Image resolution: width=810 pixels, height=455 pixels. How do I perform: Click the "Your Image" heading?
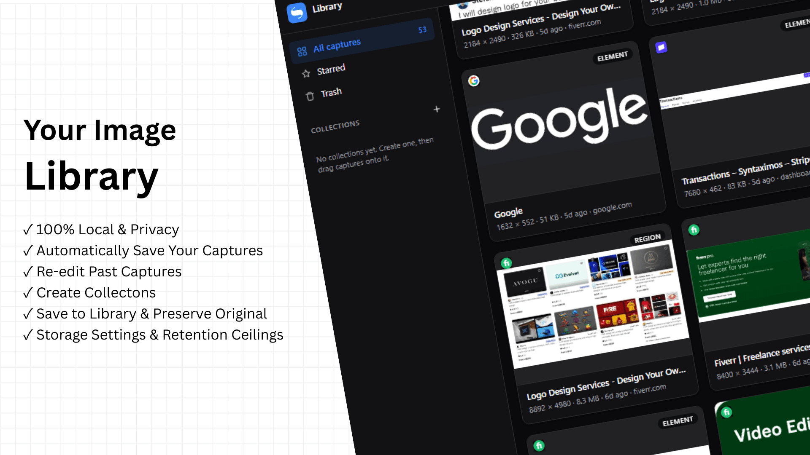coord(100,130)
